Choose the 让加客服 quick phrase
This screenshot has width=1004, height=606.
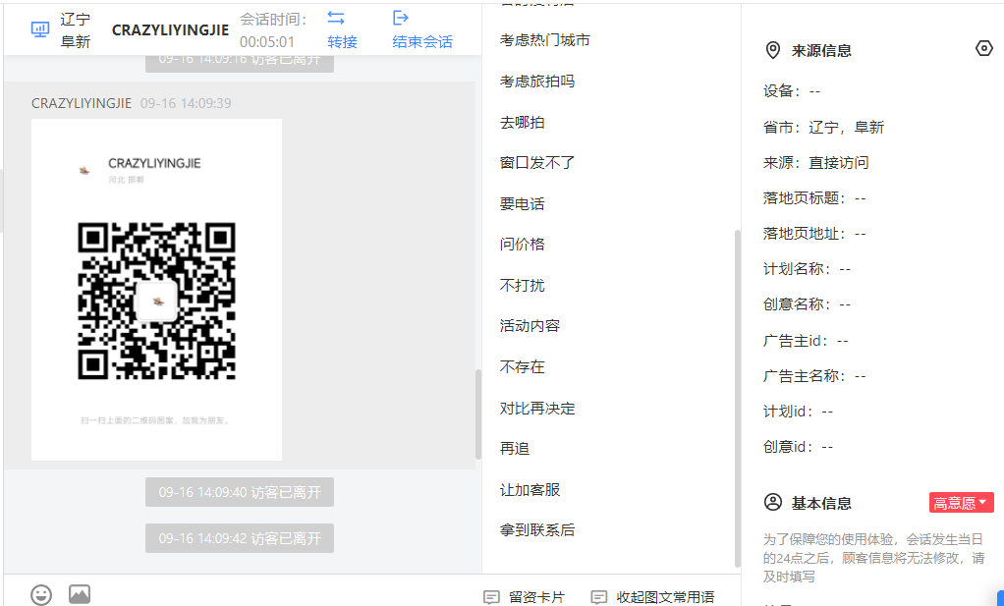[x=530, y=489]
